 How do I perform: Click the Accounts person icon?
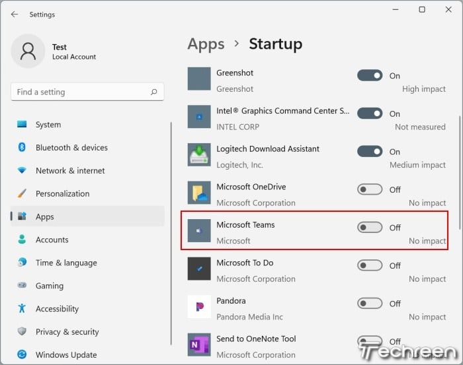tap(22, 239)
